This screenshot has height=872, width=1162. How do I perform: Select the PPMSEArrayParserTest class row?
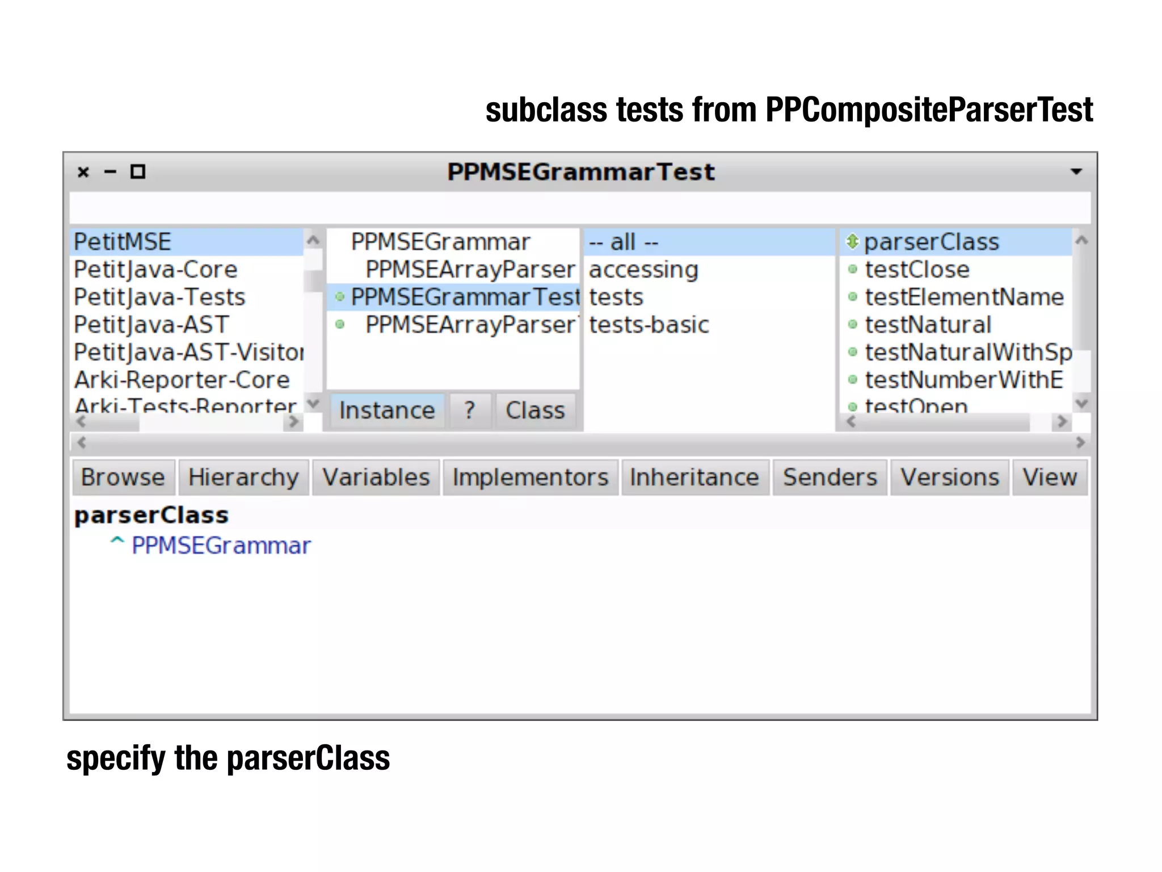[x=453, y=325]
